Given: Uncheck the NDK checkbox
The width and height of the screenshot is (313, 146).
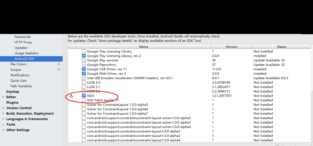Looking at the screenshot, I should click(84, 96).
